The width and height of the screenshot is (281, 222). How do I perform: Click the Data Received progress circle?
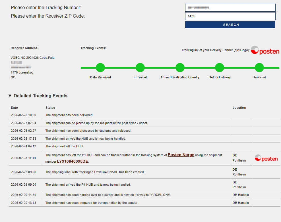[100, 68]
